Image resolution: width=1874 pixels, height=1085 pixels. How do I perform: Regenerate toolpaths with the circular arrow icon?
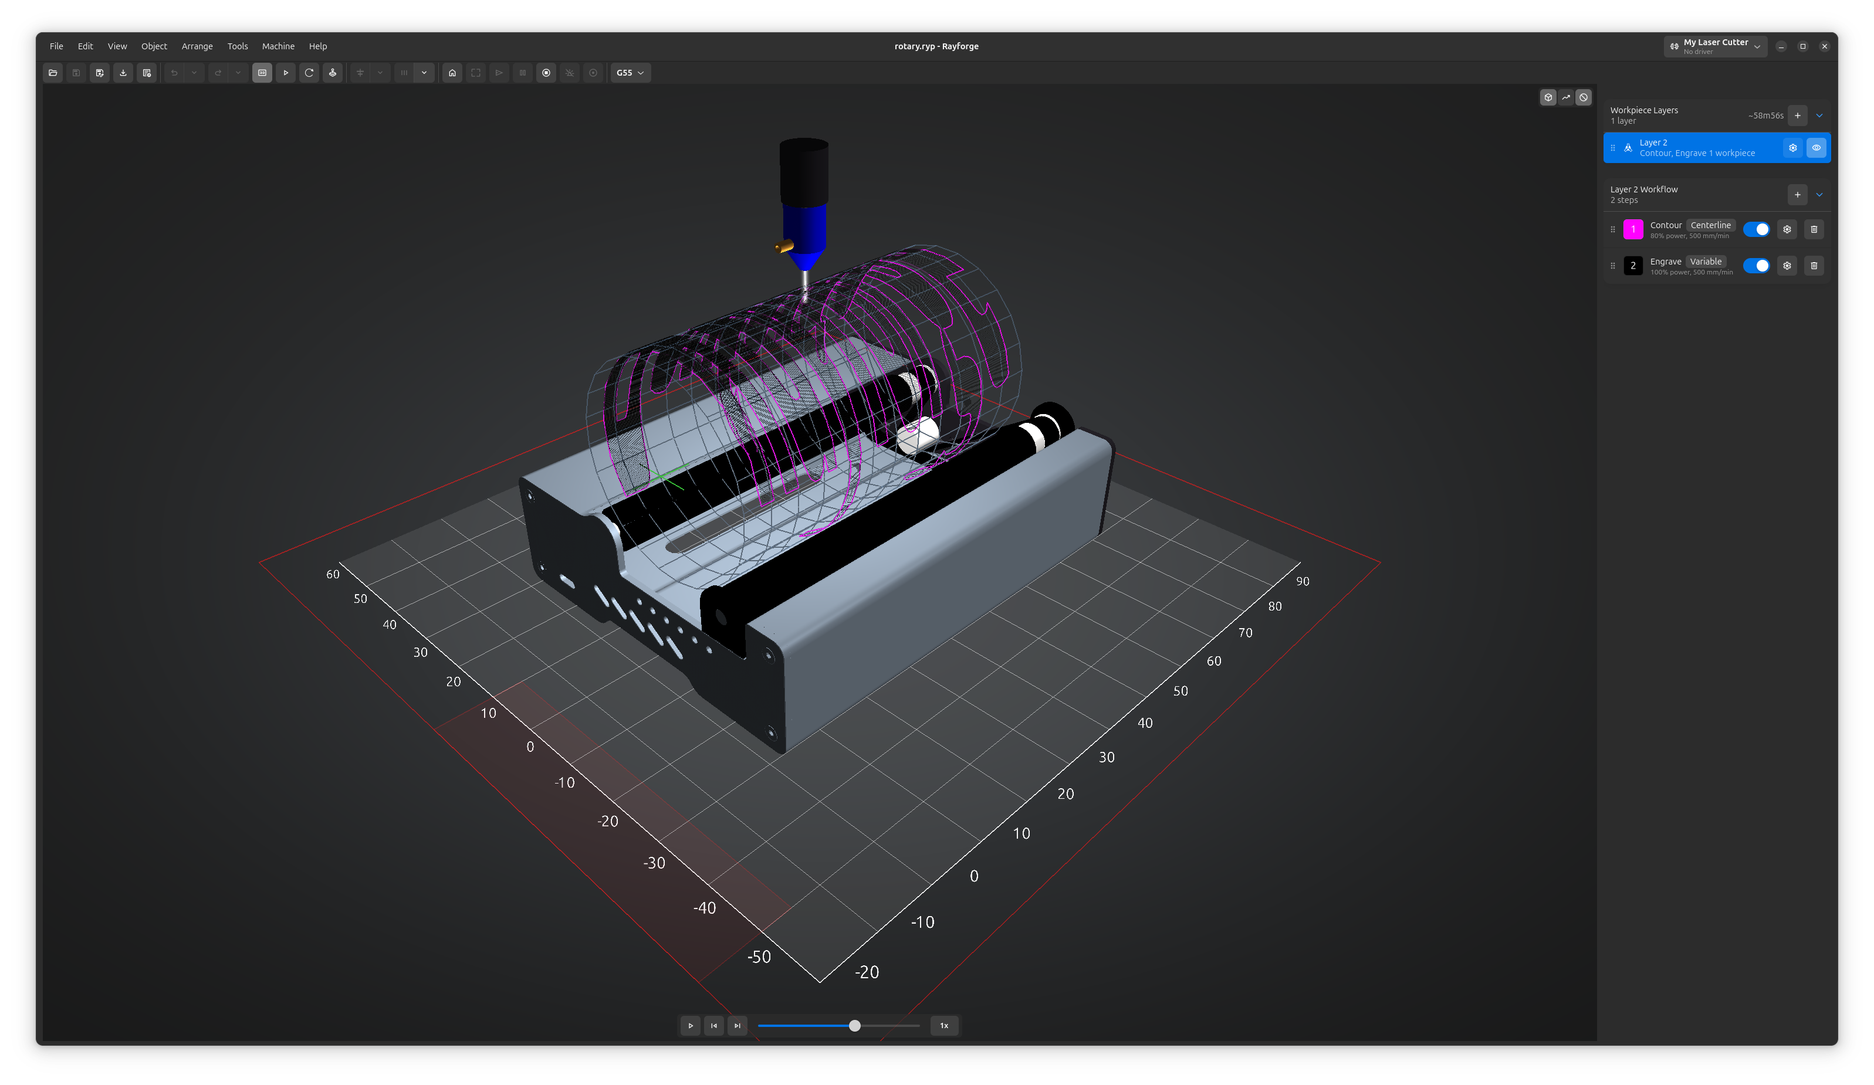(309, 73)
